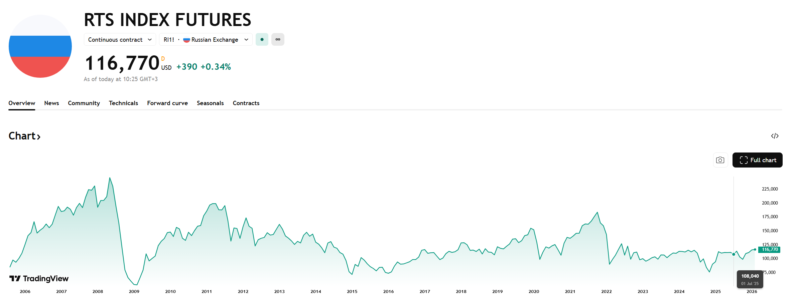The image size is (795, 303).
Task: Open the News tab
Action: [51, 103]
